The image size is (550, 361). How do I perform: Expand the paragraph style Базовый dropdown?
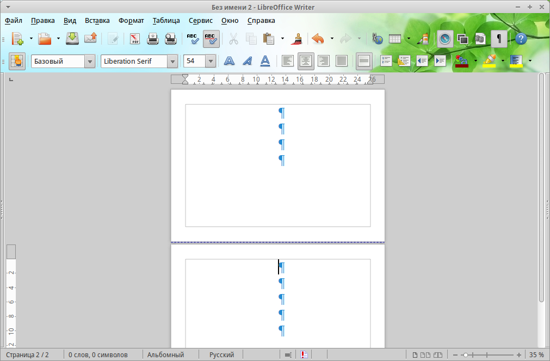coord(90,62)
